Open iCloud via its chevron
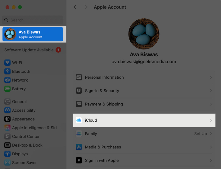The height and width of the screenshot is (169, 221). pos(211,120)
